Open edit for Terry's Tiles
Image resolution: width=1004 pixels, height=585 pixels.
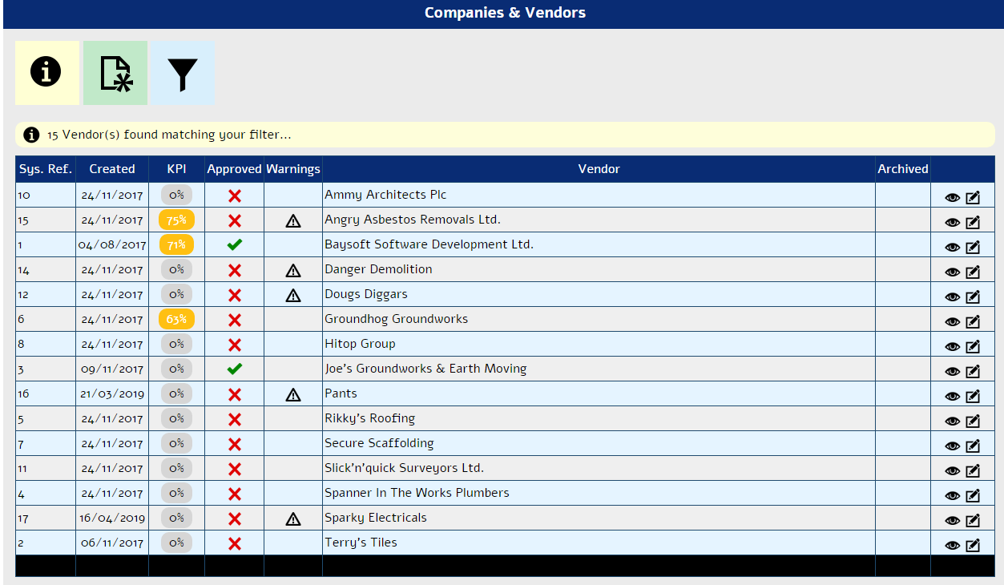(x=973, y=546)
